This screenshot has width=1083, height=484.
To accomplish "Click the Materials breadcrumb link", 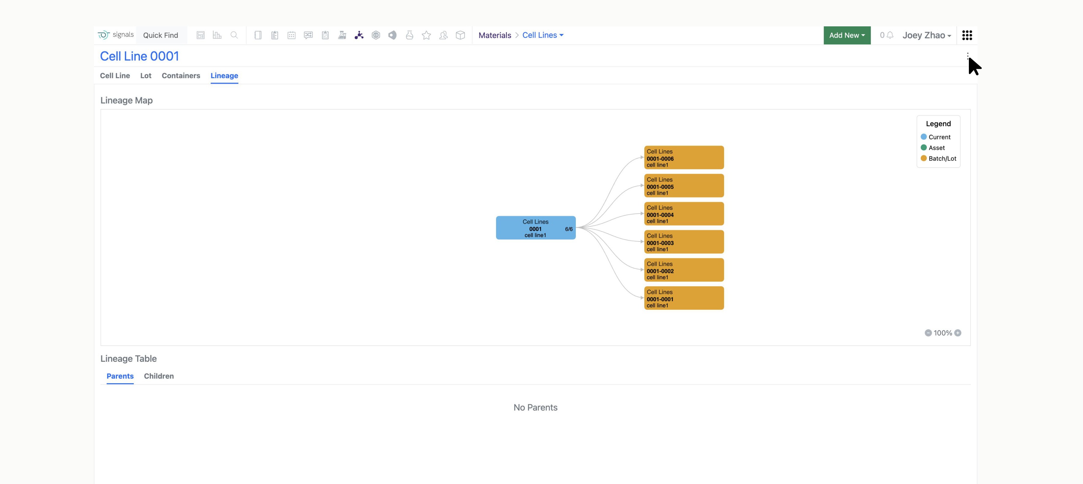I will click(495, 35).
